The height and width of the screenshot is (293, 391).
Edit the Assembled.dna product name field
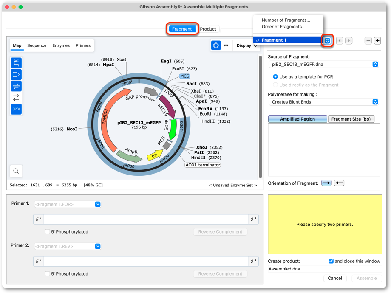click(325, 269)
